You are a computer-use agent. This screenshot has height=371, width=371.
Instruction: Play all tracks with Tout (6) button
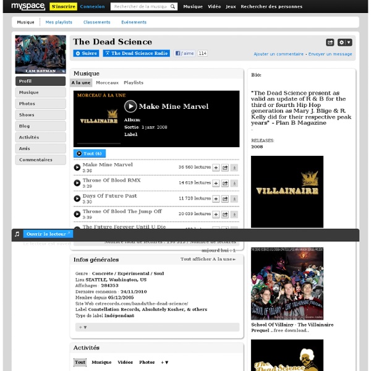(90, 153)
